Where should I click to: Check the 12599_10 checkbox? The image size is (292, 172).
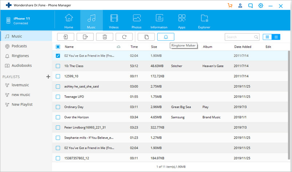58,76
